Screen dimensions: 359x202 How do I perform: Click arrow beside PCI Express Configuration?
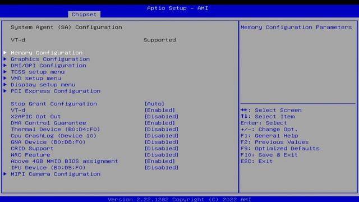tap(5, 91)
